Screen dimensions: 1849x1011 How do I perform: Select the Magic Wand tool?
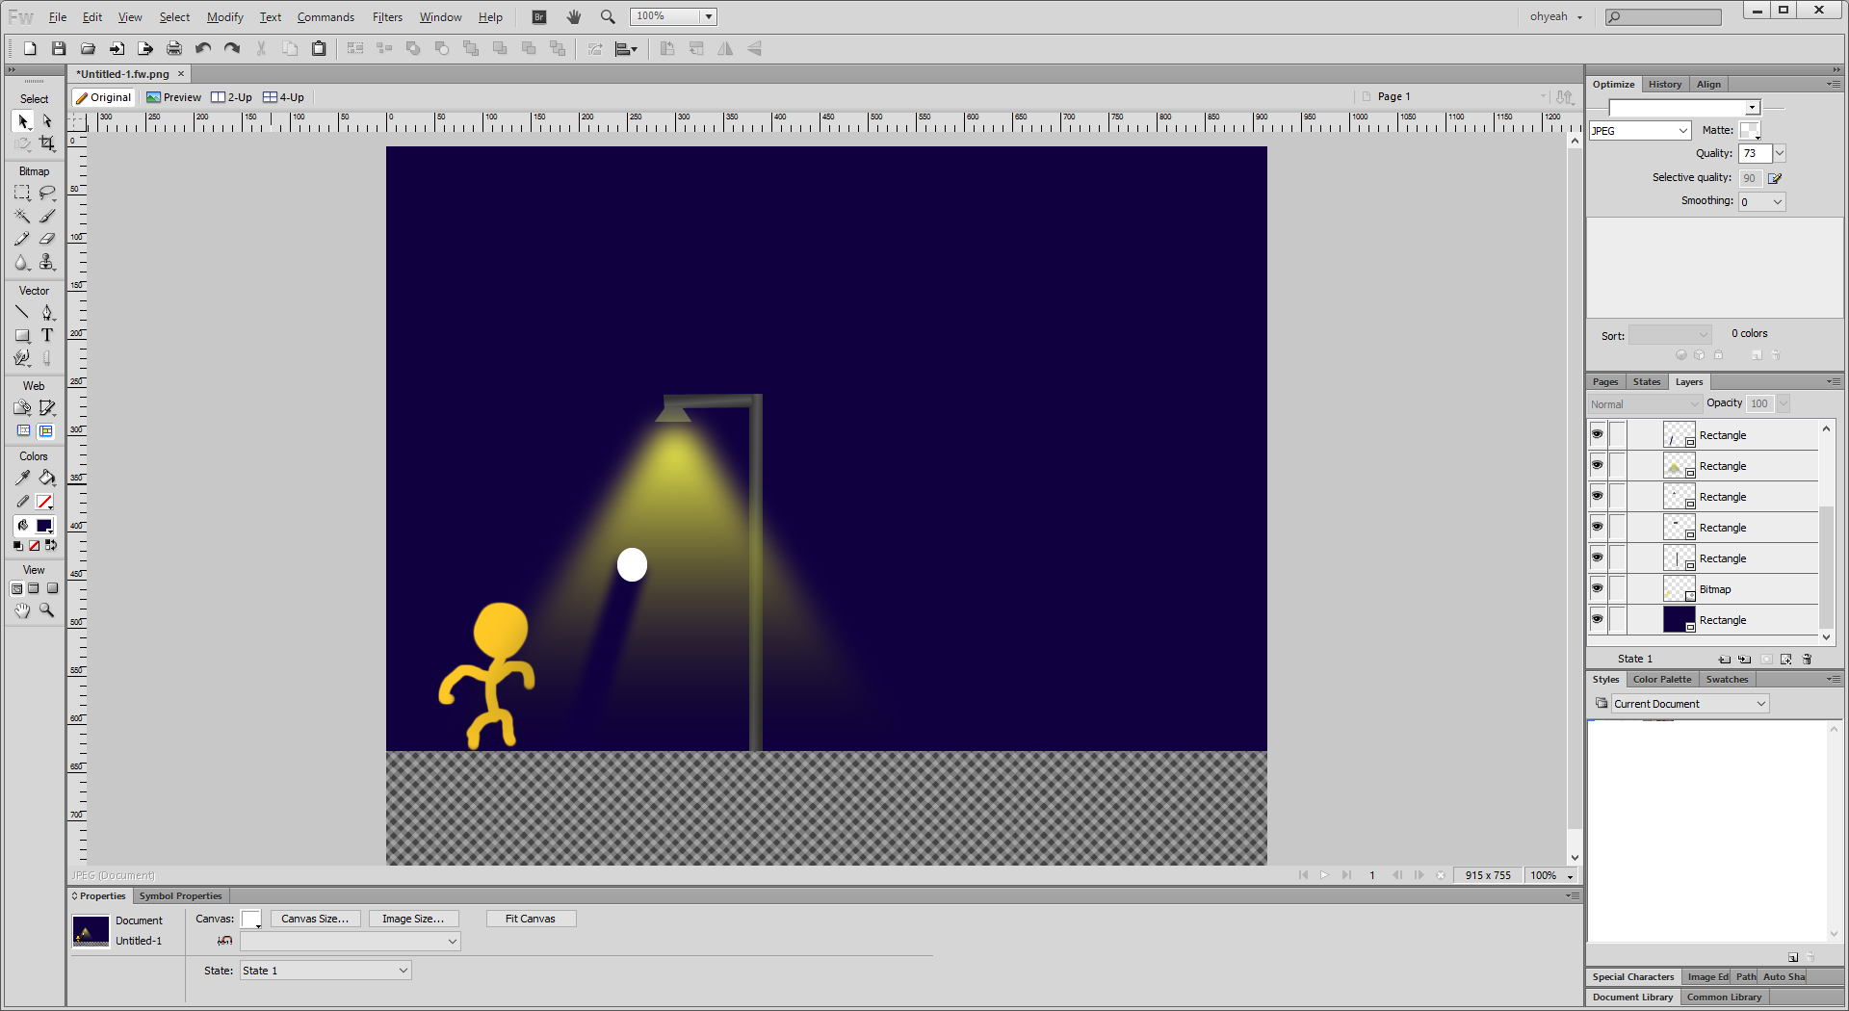click(22, 216)
